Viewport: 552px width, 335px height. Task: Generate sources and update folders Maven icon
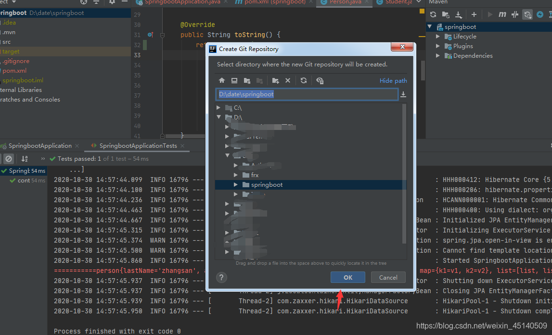446,14
